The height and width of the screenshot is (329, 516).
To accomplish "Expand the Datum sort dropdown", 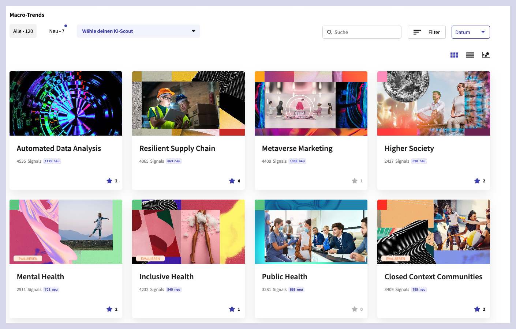I will (471, 32).
